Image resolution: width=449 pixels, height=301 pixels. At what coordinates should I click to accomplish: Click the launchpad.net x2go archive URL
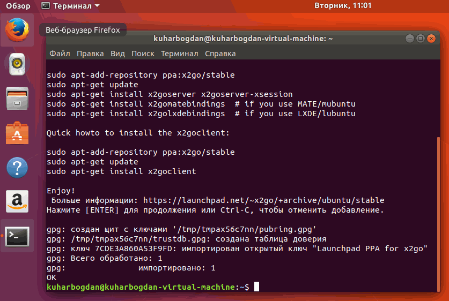click(263, 200)
